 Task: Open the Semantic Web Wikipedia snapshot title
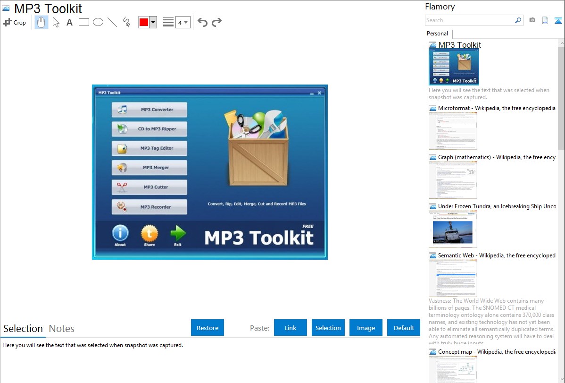pos(497,255)
